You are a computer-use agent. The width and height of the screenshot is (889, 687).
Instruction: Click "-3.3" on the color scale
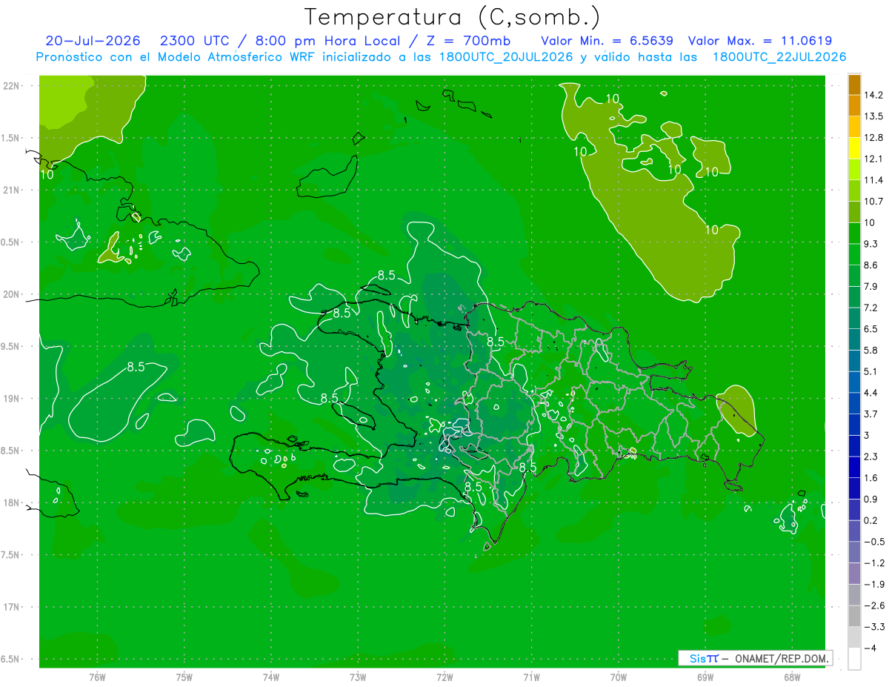click(874, 627)
